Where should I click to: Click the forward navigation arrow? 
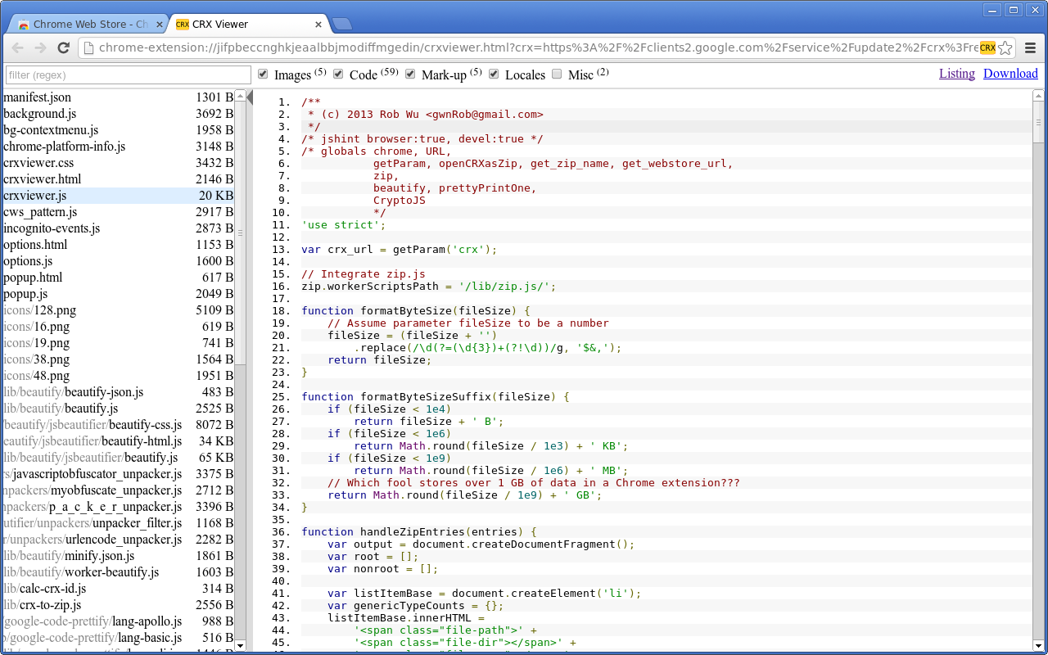coord(40,48)
